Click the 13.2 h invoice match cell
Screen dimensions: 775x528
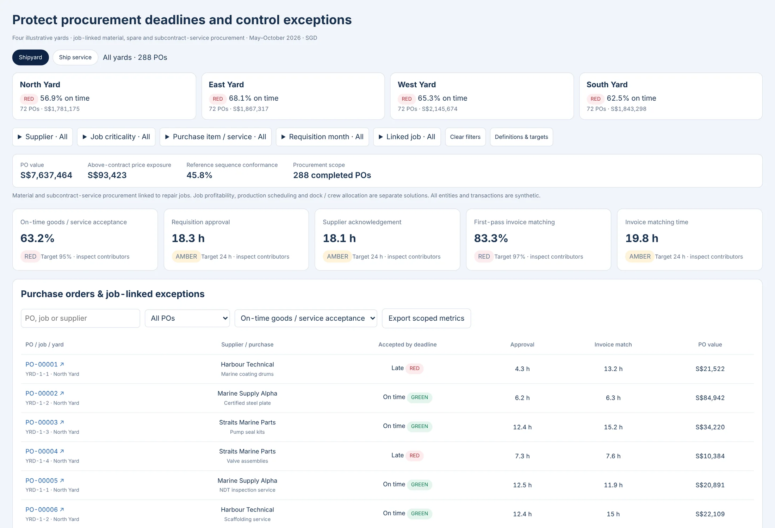(x=613, y=369)
